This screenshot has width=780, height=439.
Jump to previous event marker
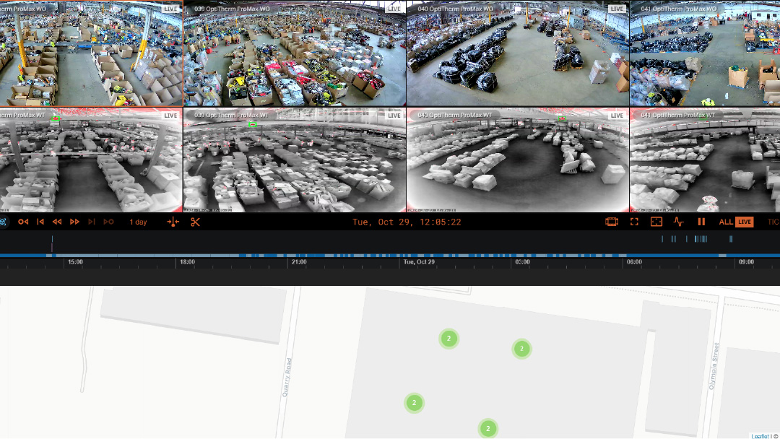pyautogui.click(x=23, y=222)
